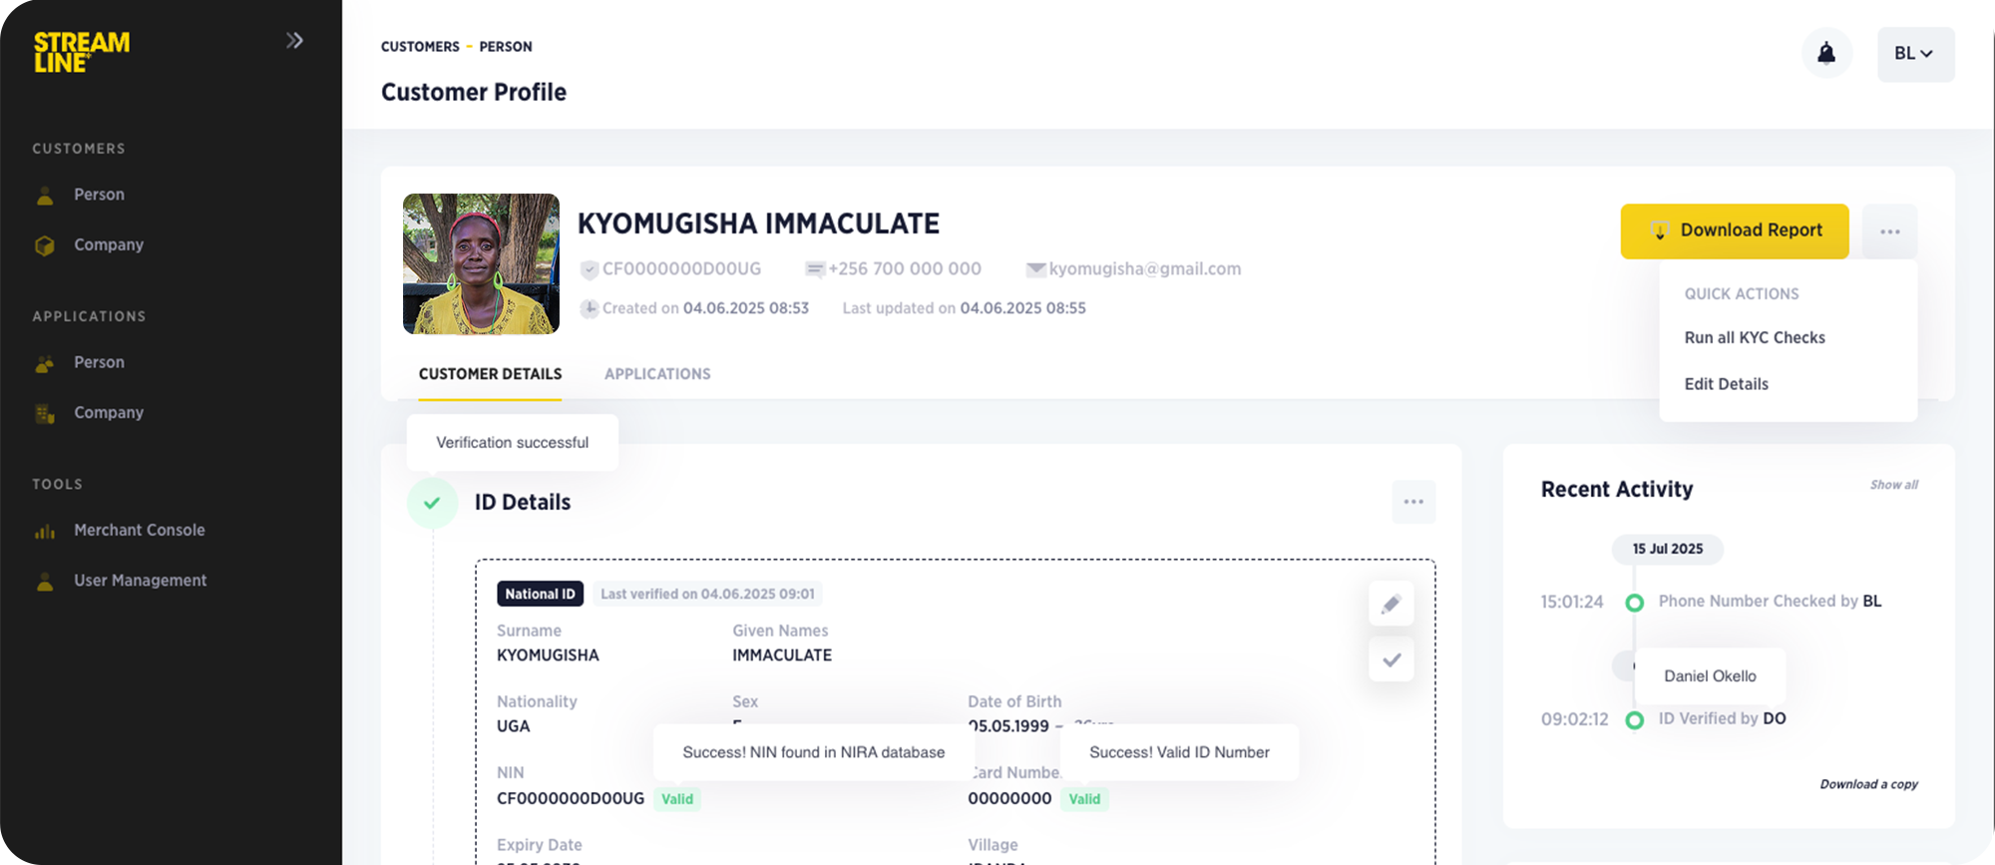The width and height of the screenshot is (1995, 865).
Task: Click the customer profile photo
Action: coord(481,264)
